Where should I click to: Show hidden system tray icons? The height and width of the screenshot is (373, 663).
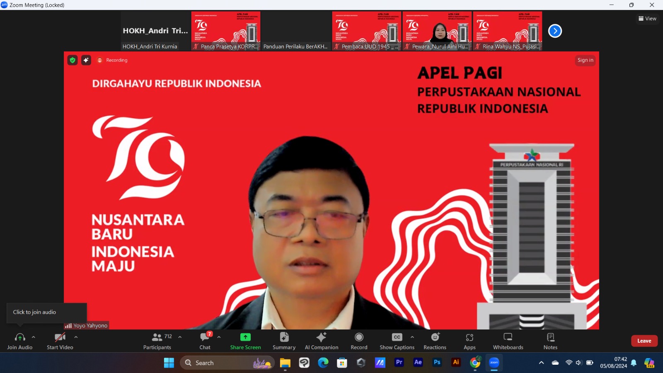541,363
